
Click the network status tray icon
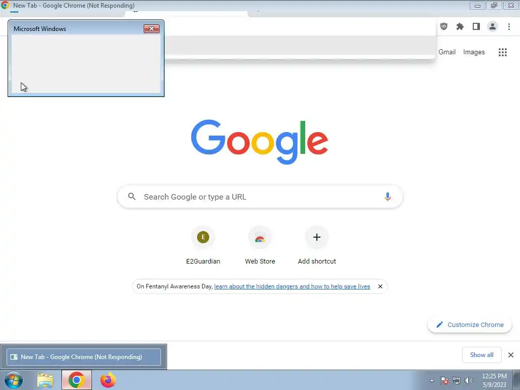[x=457, y=380]
